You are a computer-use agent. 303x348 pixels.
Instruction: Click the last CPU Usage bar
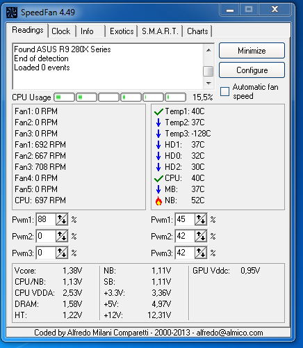click(x=176, y=97)
